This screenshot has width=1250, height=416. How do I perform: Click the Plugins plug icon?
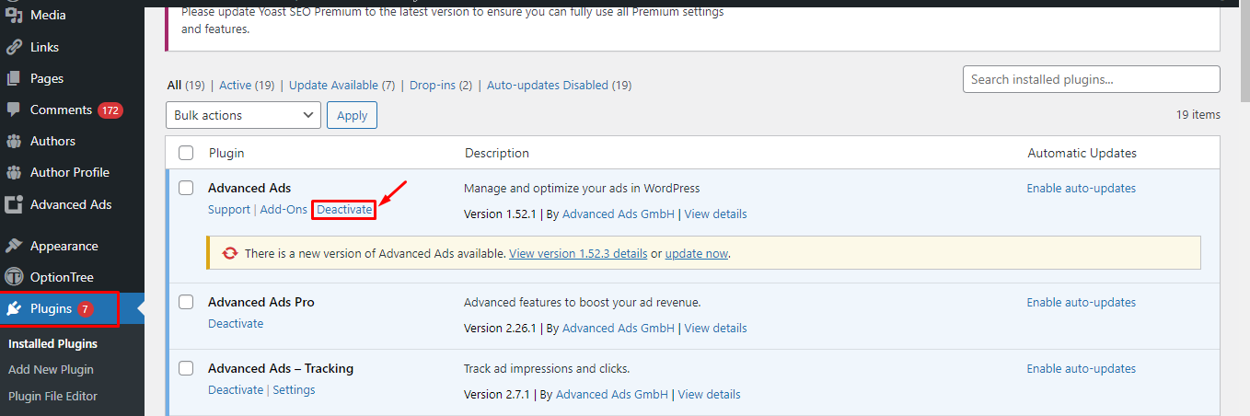click(14, 308)
